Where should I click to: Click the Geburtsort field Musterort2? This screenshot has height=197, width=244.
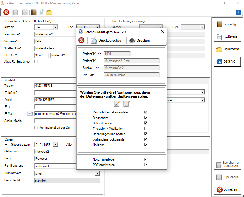coord(56,152)
